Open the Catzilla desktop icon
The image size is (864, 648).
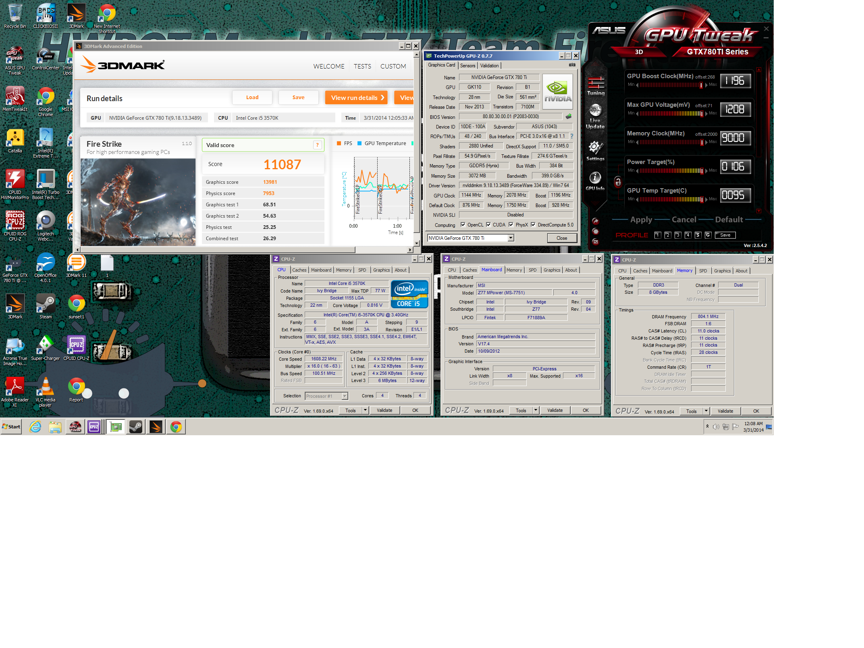point(15,141)
